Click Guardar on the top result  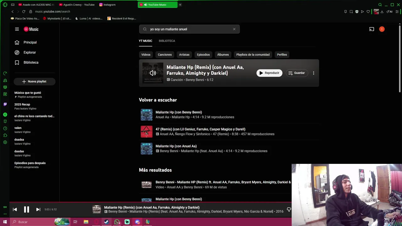(296, 73)
